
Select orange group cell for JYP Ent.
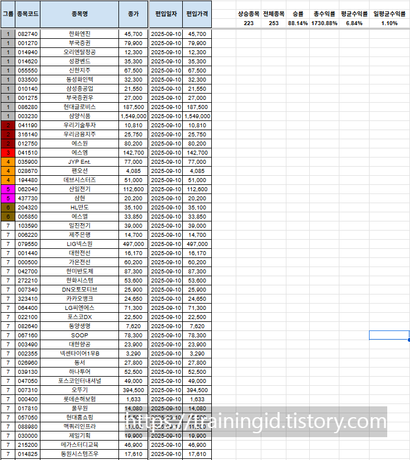click(x=8, y=162)
